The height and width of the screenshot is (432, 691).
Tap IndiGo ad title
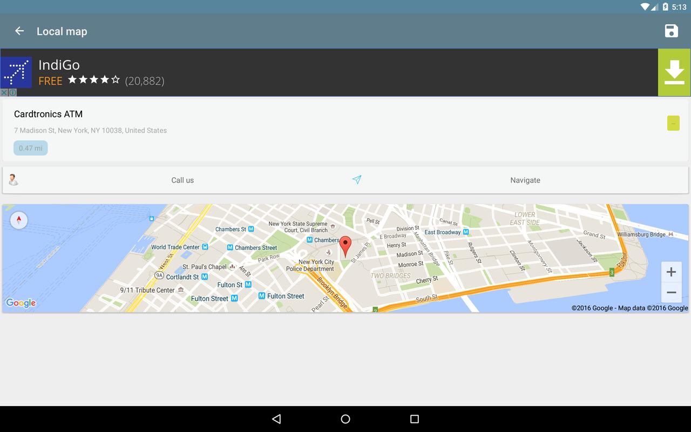[59, 65]
